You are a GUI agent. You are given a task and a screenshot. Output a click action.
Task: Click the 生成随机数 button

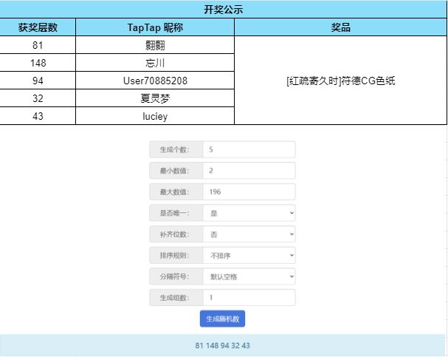click(222, 319)
